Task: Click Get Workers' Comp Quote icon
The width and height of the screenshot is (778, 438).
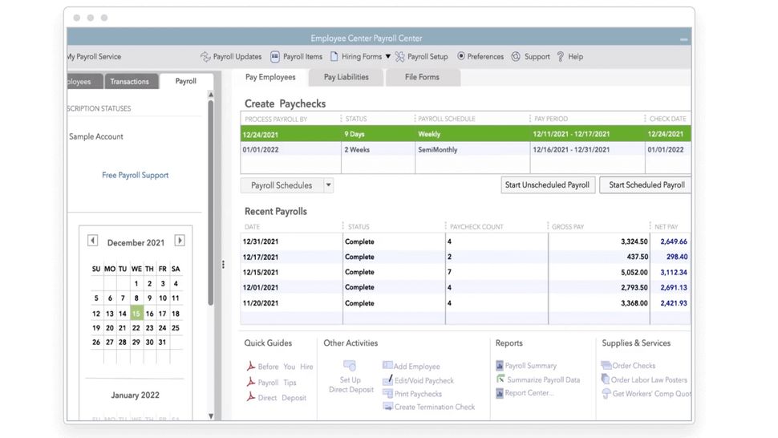Action: pos(606,393)
